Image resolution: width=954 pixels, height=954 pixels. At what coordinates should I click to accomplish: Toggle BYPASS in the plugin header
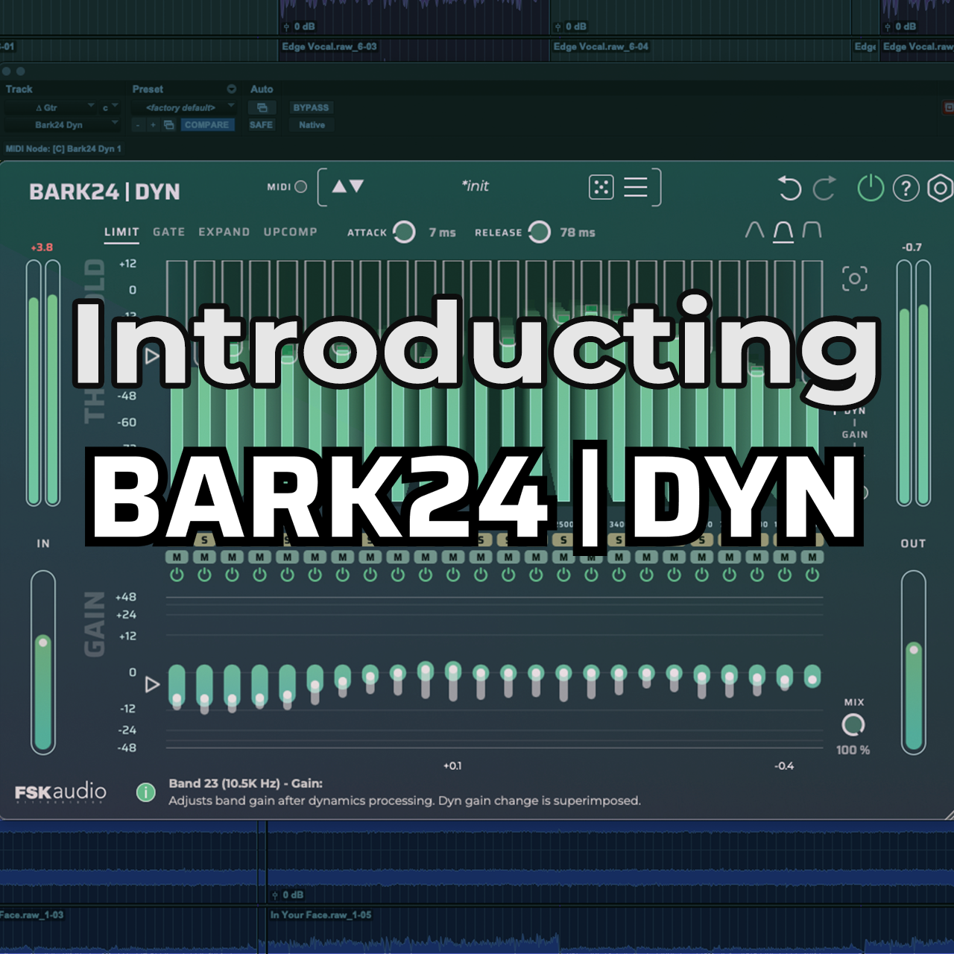[x=312, y=107]
